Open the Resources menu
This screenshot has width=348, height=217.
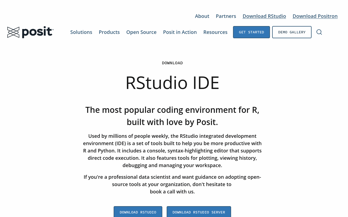point(215,32)
